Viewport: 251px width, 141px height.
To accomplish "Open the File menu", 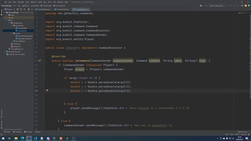I will point(6,2).
